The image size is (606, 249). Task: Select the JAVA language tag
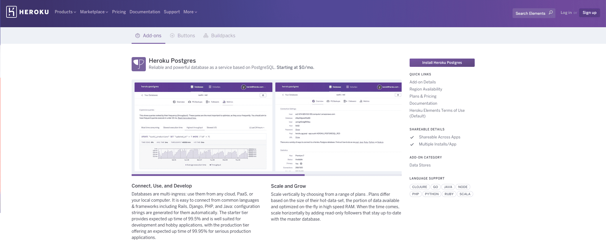click(448, 187)
